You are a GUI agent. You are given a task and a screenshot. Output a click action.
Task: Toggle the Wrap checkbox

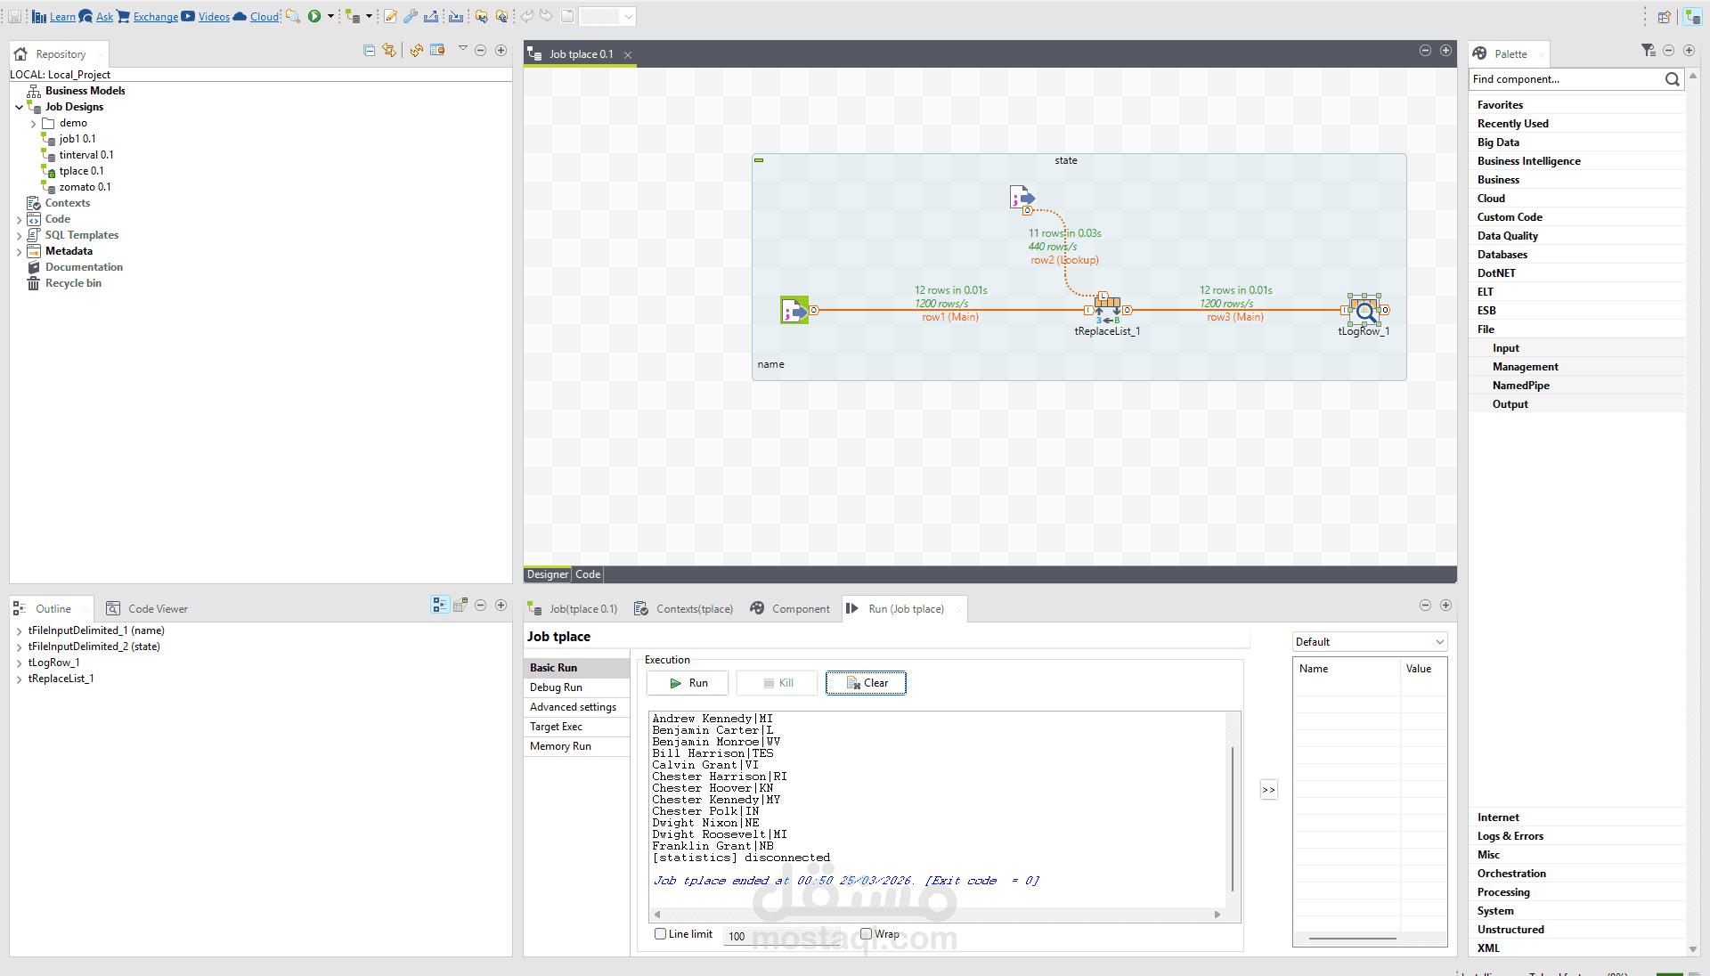[866, 934]
